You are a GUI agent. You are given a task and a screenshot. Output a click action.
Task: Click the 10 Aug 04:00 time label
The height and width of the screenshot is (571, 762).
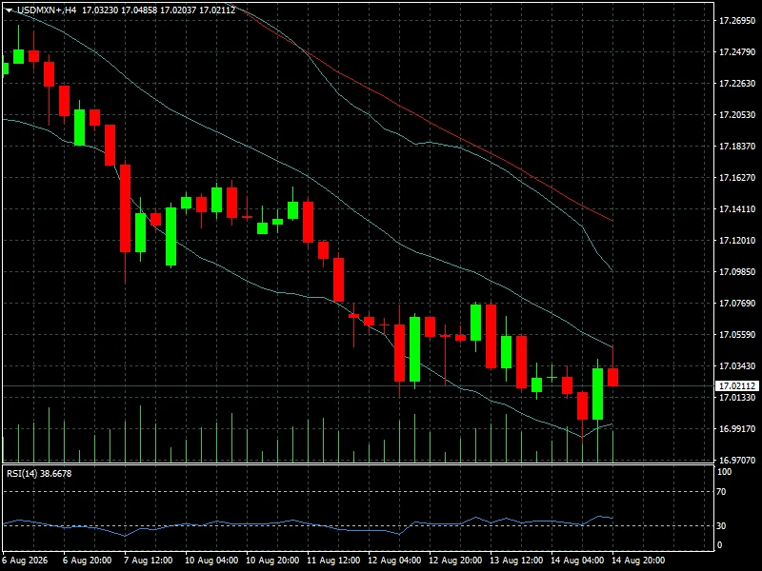click(211, 561)
